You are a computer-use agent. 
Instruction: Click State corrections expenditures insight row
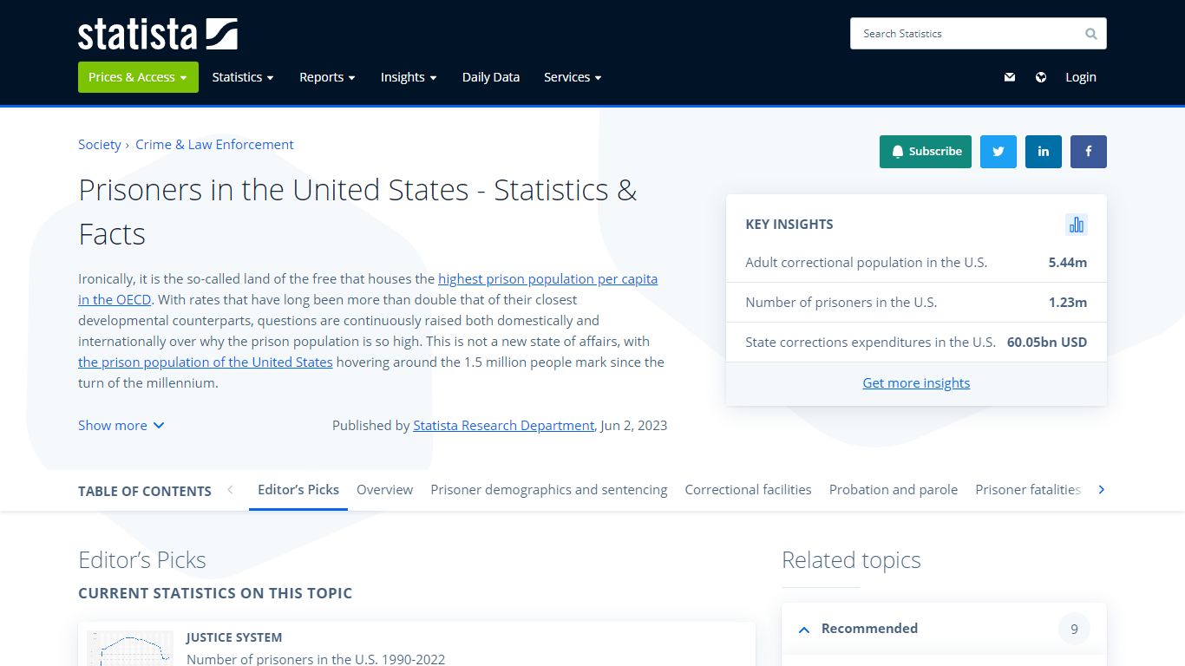(916, 343)
